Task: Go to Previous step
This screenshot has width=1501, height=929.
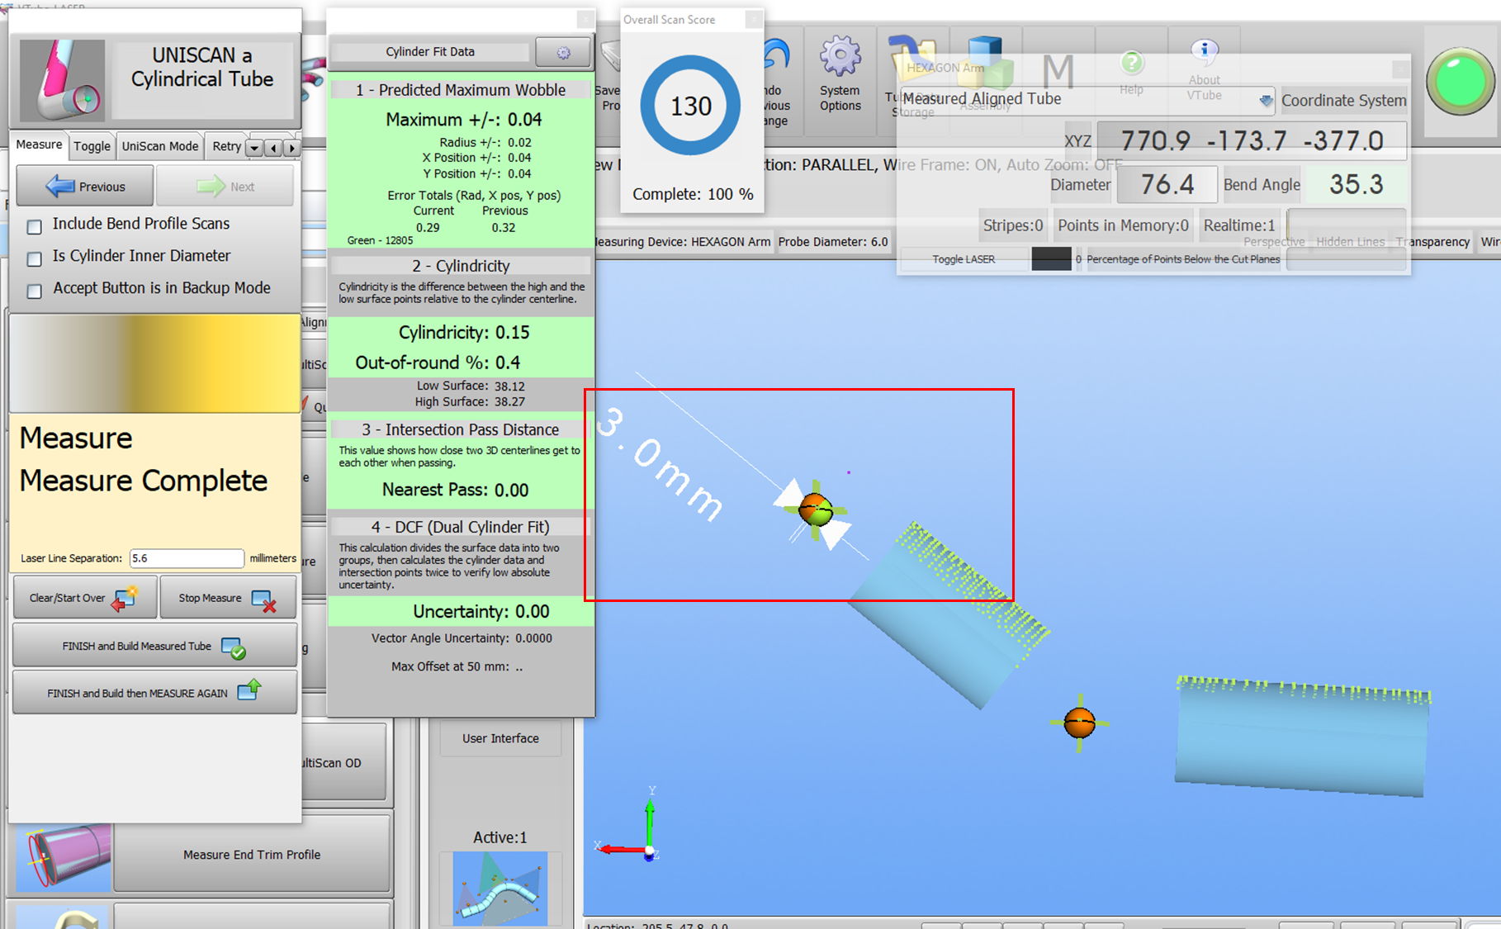Action: coord(85,186)
